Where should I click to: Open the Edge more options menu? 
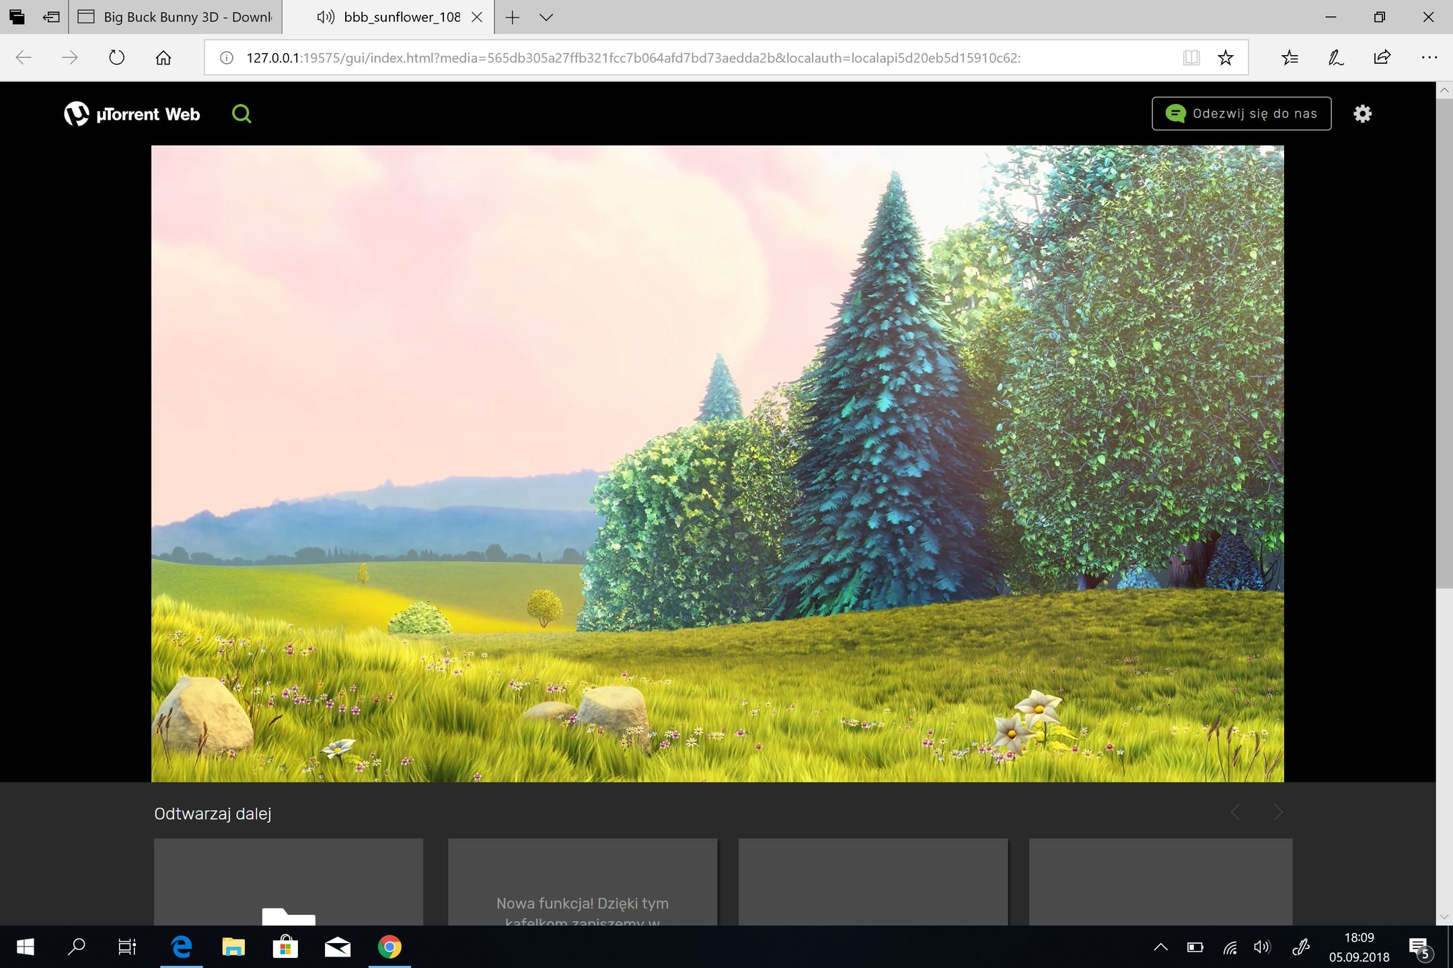[x=1429, y=58]
